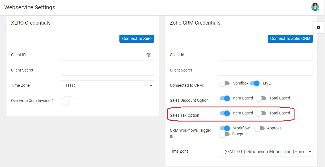Enable the Approval trigger toggle
This screenshot has width=325, height=167.
[259, 128]
